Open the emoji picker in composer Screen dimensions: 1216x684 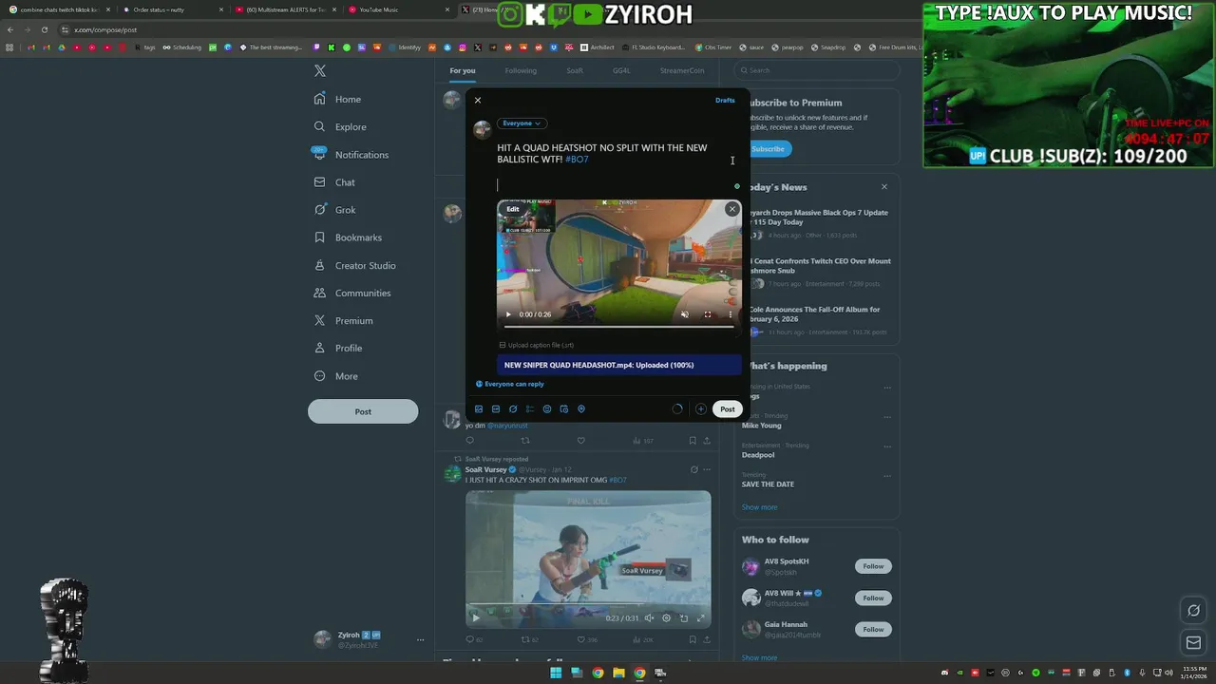point(547,409)
